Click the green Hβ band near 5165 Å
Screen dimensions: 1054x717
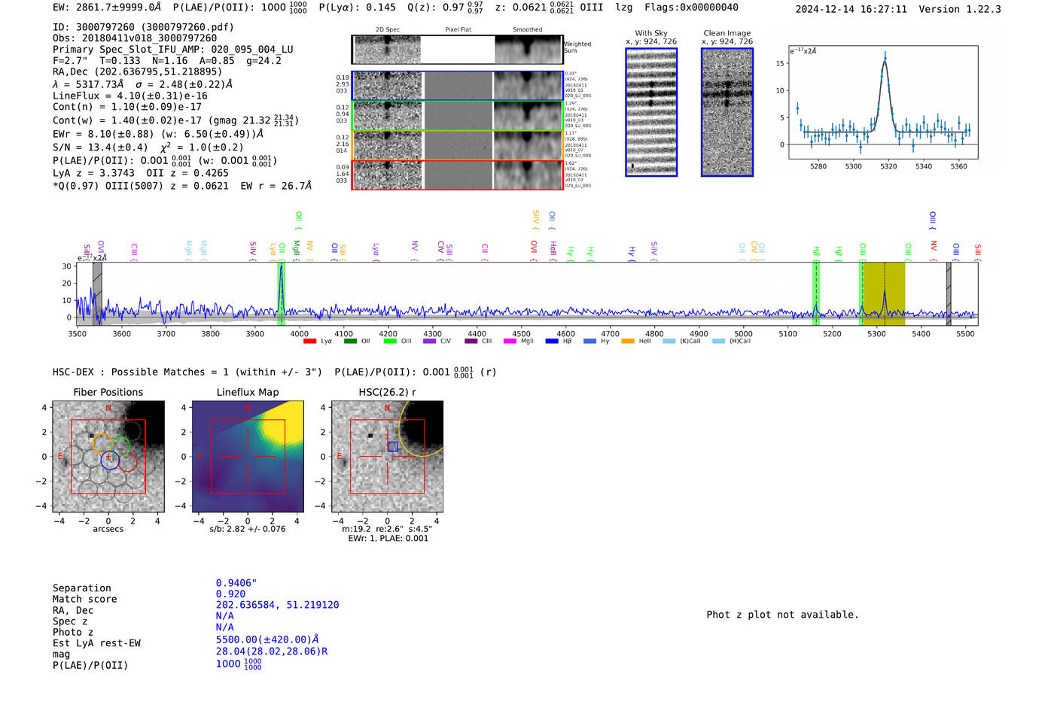pyautogui.click(x=816, y=293)
